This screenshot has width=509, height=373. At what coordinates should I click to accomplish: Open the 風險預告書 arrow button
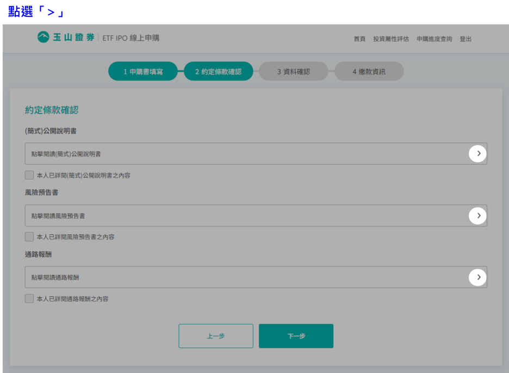coord(477,216)
